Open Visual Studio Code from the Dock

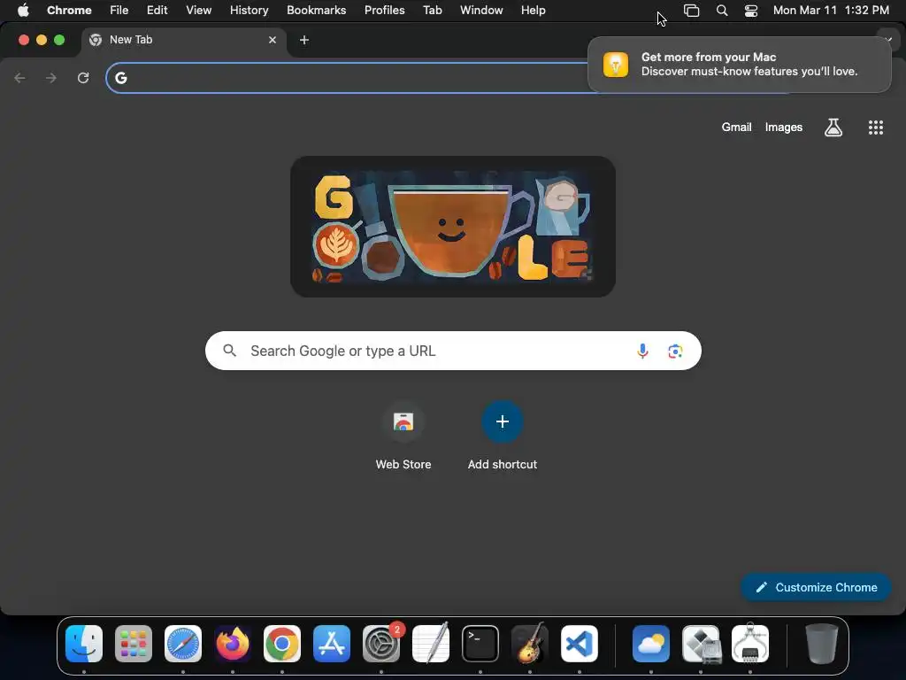(580, 643)
